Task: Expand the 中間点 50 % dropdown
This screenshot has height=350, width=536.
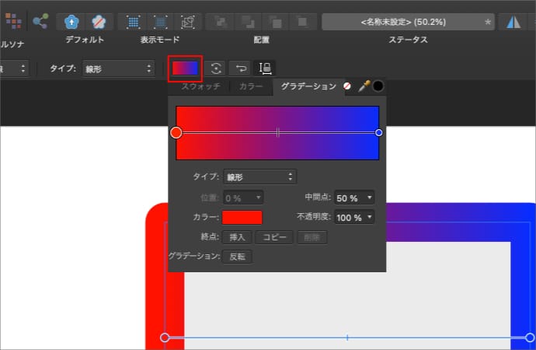Action: pyautogui.click(x=357, y=198)
